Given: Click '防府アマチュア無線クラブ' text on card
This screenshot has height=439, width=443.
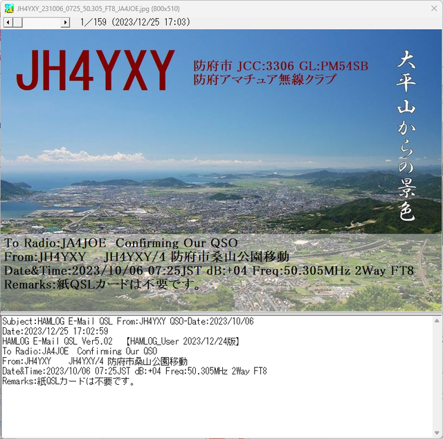Looking at the screenshot, I should click(265, 80).
